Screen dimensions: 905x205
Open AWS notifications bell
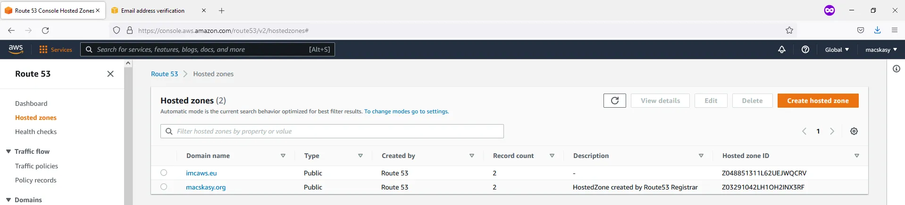point(782,49)
